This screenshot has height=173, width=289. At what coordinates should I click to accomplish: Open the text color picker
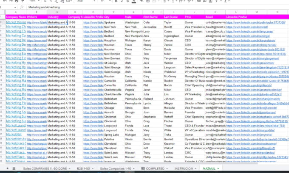(x=134, y=1)
